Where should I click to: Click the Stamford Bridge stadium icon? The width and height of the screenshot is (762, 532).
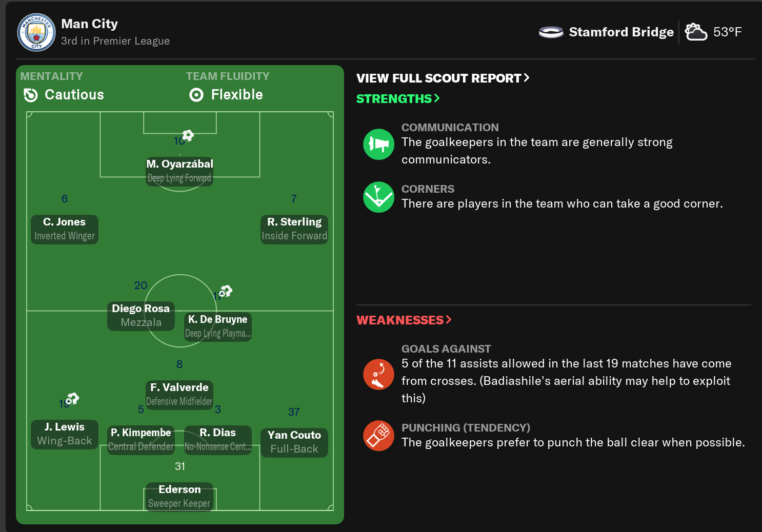[x=551, y=32]
